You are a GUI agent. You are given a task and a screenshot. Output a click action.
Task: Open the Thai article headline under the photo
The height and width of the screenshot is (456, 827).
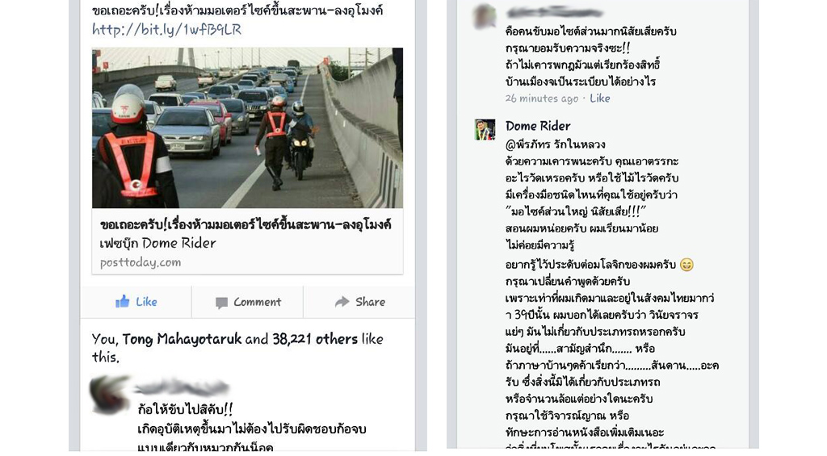(x=246, y=224)
